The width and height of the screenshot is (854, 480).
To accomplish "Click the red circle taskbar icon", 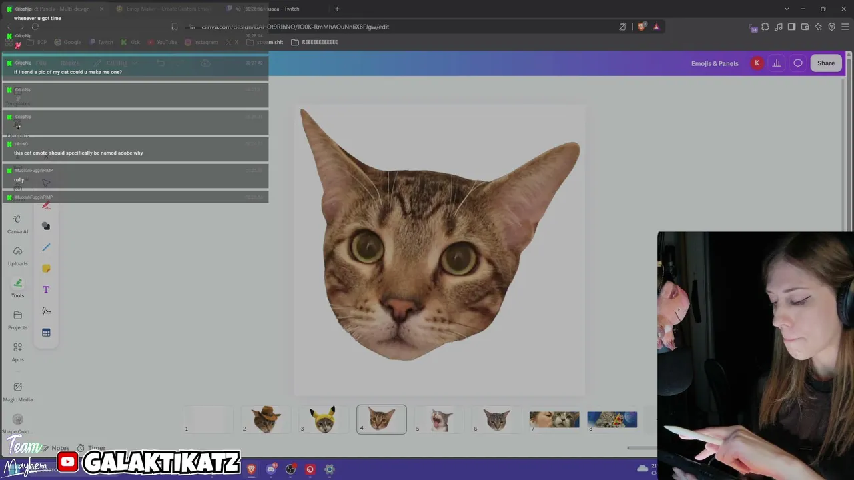I will coord(310,469).
